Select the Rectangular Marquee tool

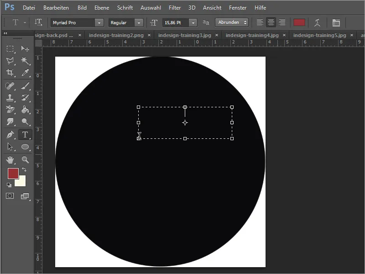[x=10, y=49]
